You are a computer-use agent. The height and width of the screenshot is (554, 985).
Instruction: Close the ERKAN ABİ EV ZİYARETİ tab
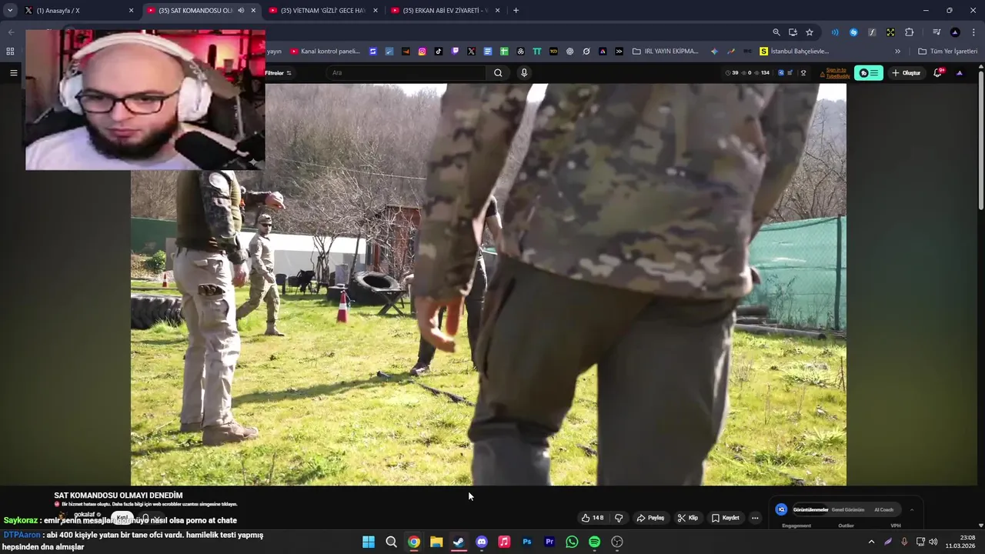click(x=497, y=11)
